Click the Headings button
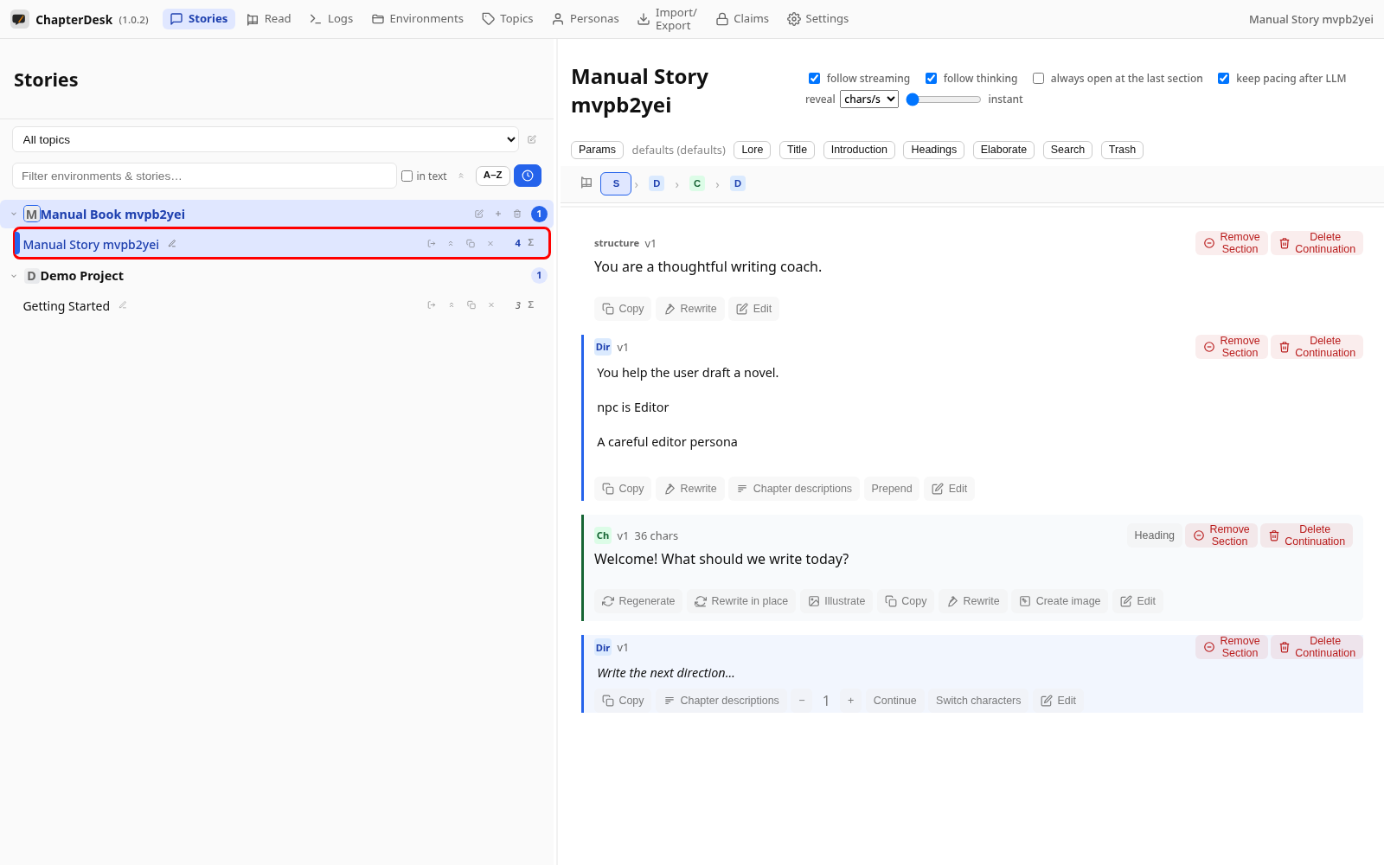The width and height of the screenshot is (1384, 865). click(x=934, y=150)
